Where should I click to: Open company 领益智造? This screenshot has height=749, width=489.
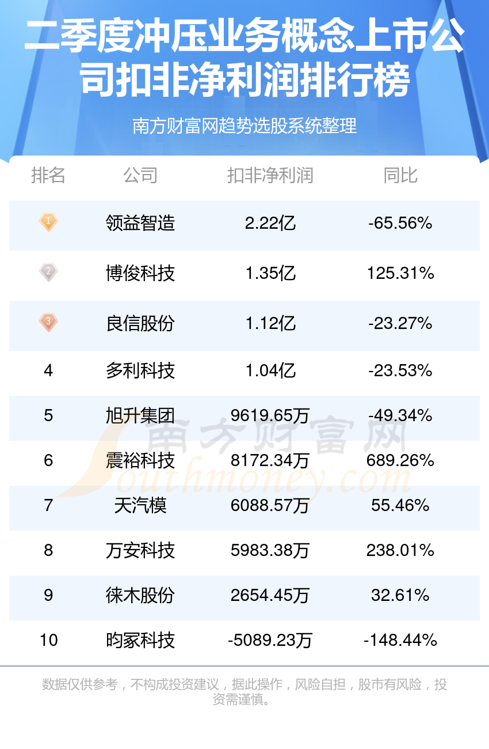click(x=140, y=223)
